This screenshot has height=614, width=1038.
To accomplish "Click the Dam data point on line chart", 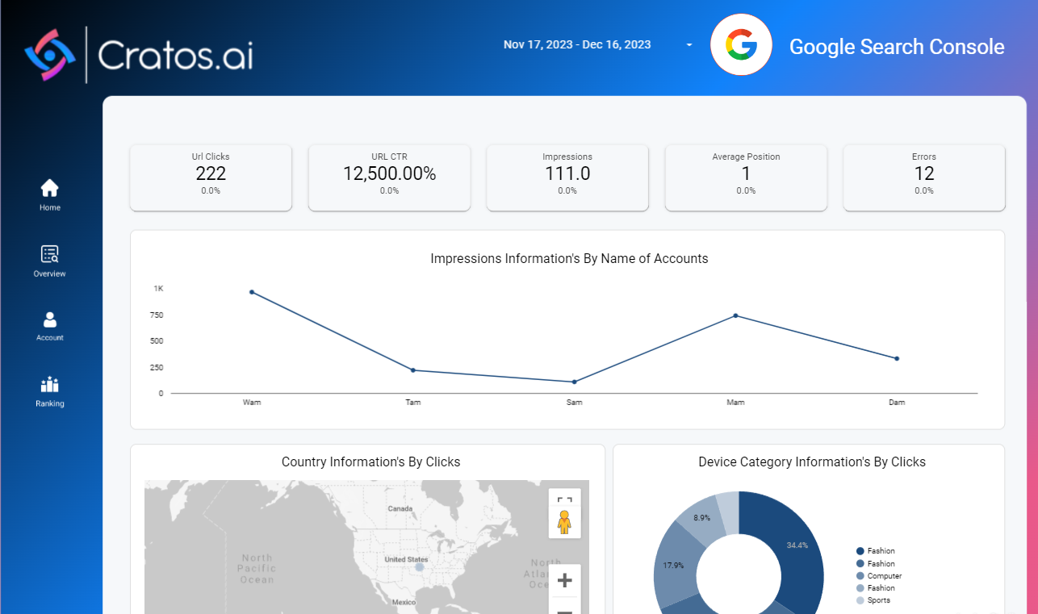I will 897,358.
